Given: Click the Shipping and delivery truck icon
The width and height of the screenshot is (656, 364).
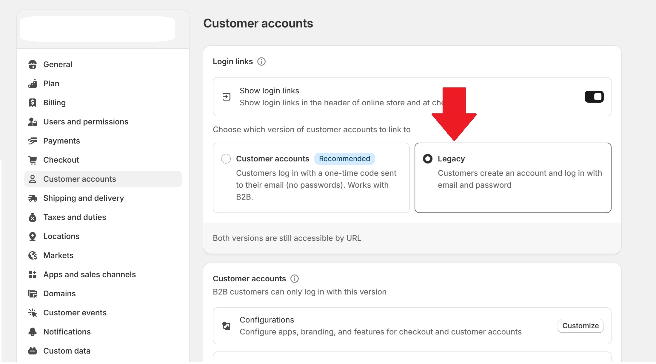Looking at the screenshot, I should (x=33, y=198).
